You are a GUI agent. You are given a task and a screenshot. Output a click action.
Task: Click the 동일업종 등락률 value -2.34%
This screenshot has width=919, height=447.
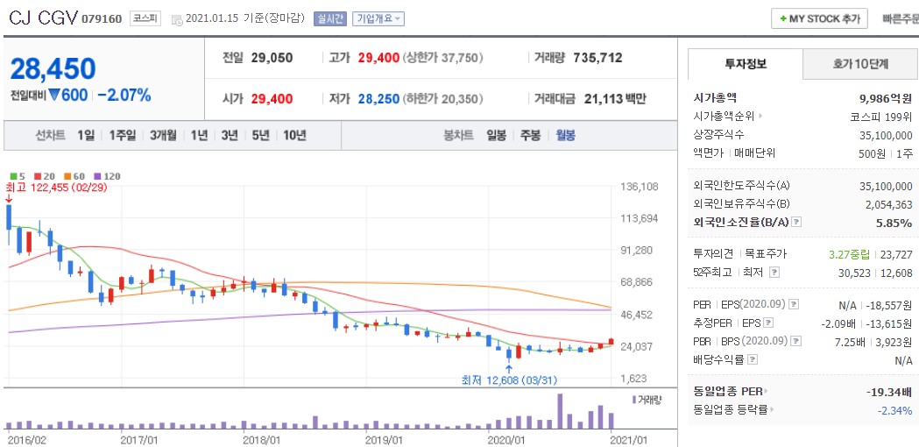click(894, 409)
